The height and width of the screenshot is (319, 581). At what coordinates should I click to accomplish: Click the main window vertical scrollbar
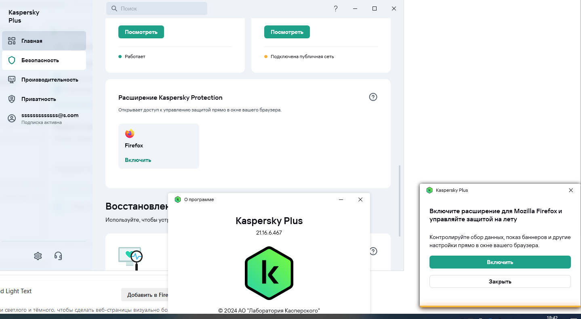tap(400, 200)
